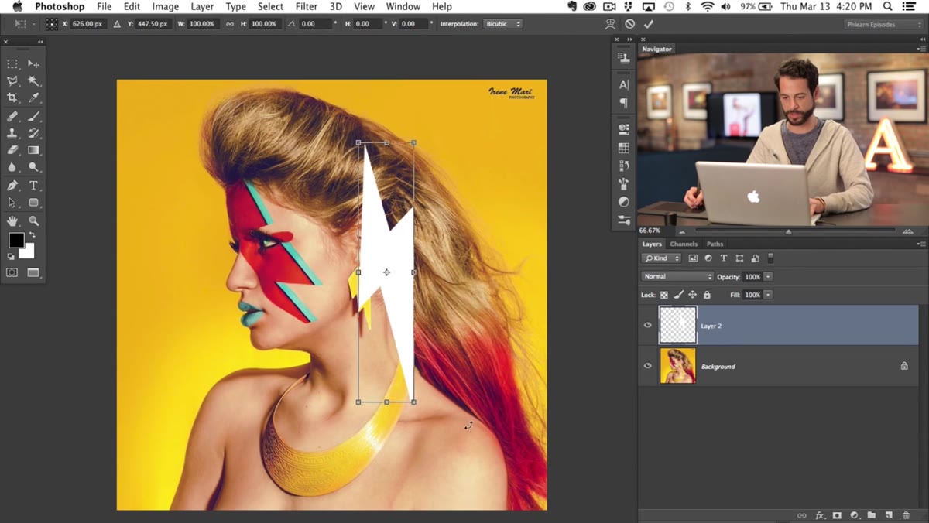Open the Image menu

[x=165, y=6]
